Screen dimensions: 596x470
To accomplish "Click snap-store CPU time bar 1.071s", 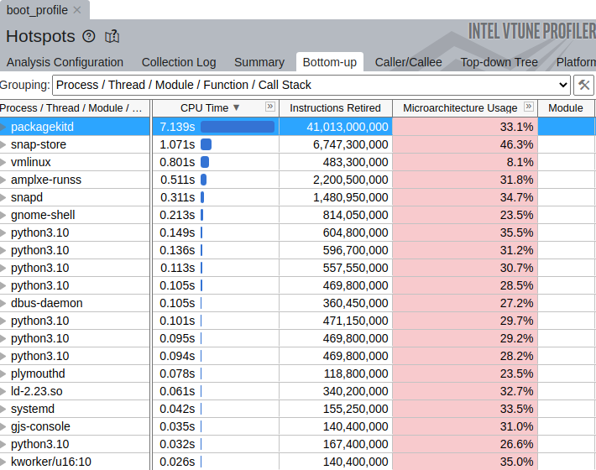I will (x=206, y=144).
